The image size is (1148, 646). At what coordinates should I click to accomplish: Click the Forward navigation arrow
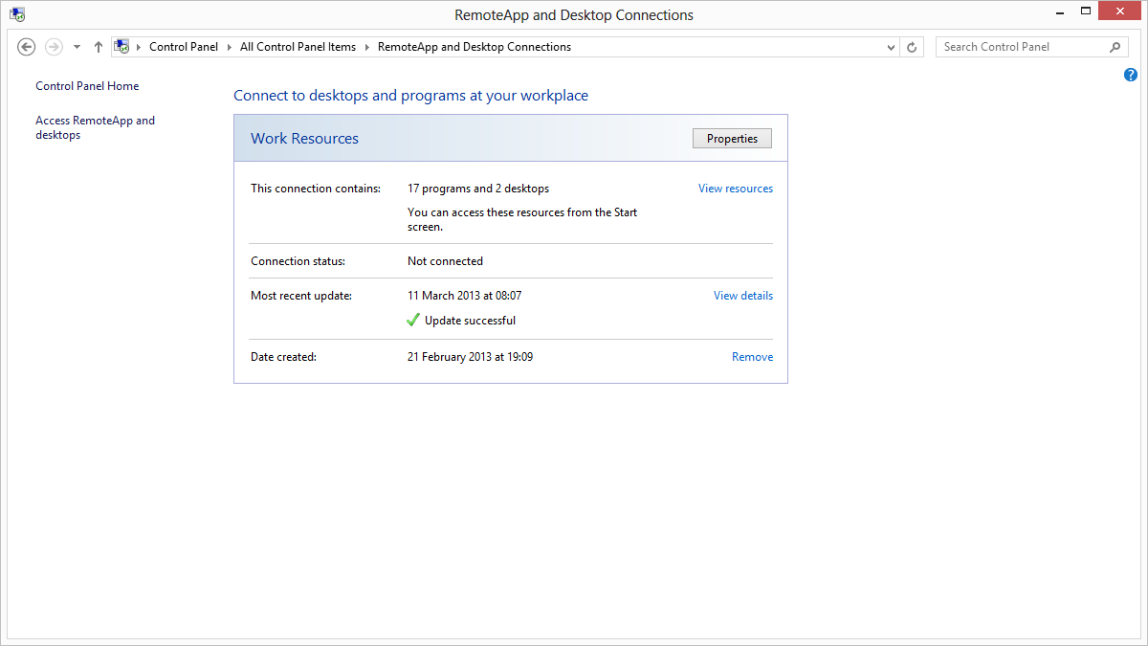click(54, 47)
